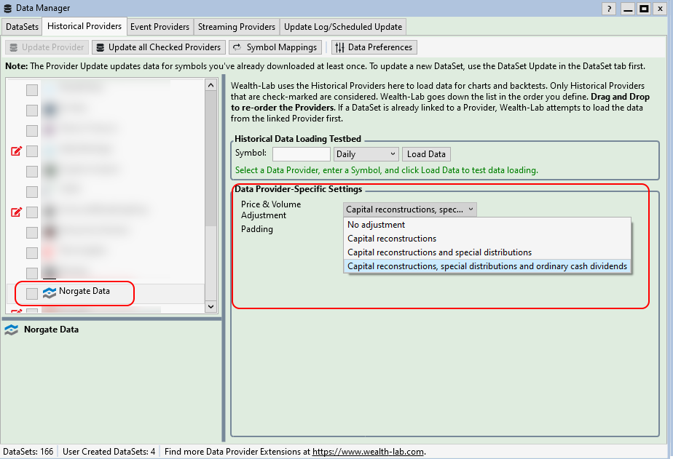Choose the Capital reconstructions option
This screenshot has width=673, height=459.
[x=487, y=239]
